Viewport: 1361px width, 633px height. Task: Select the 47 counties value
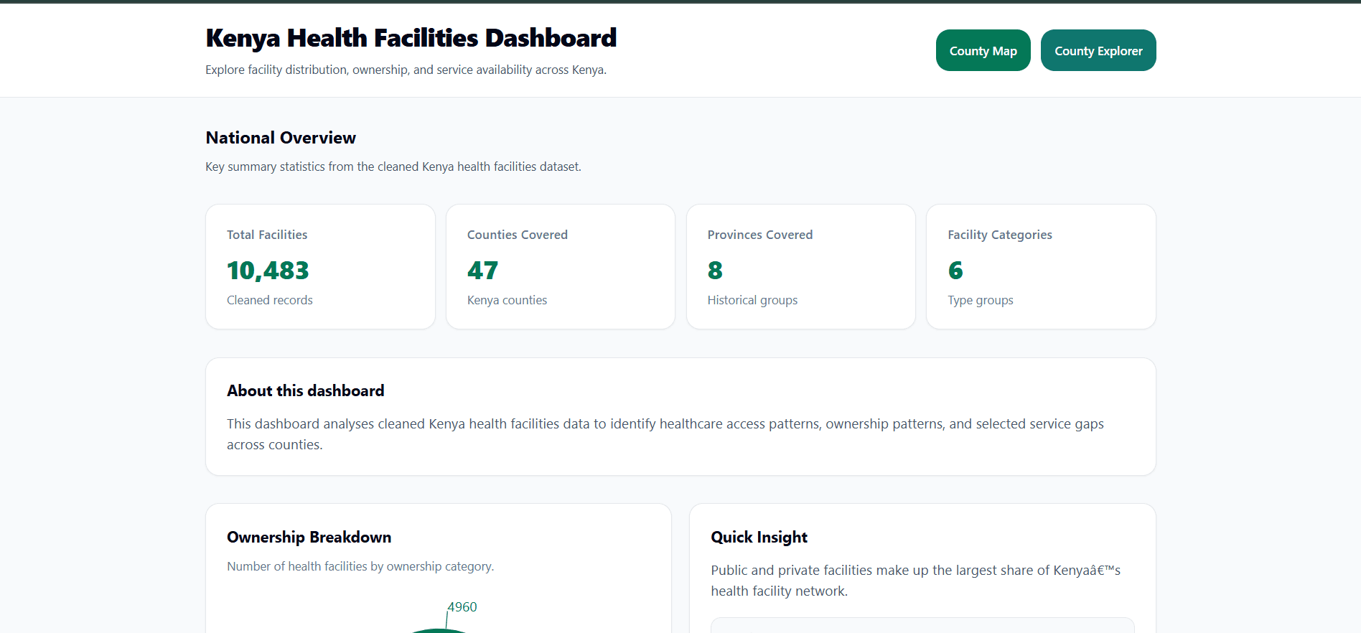(x=482, y=271)
